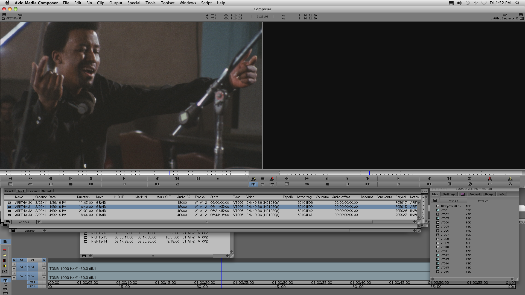
Task: Toggle the TC1 timecode track selector
Action: [x=33, y=282]
